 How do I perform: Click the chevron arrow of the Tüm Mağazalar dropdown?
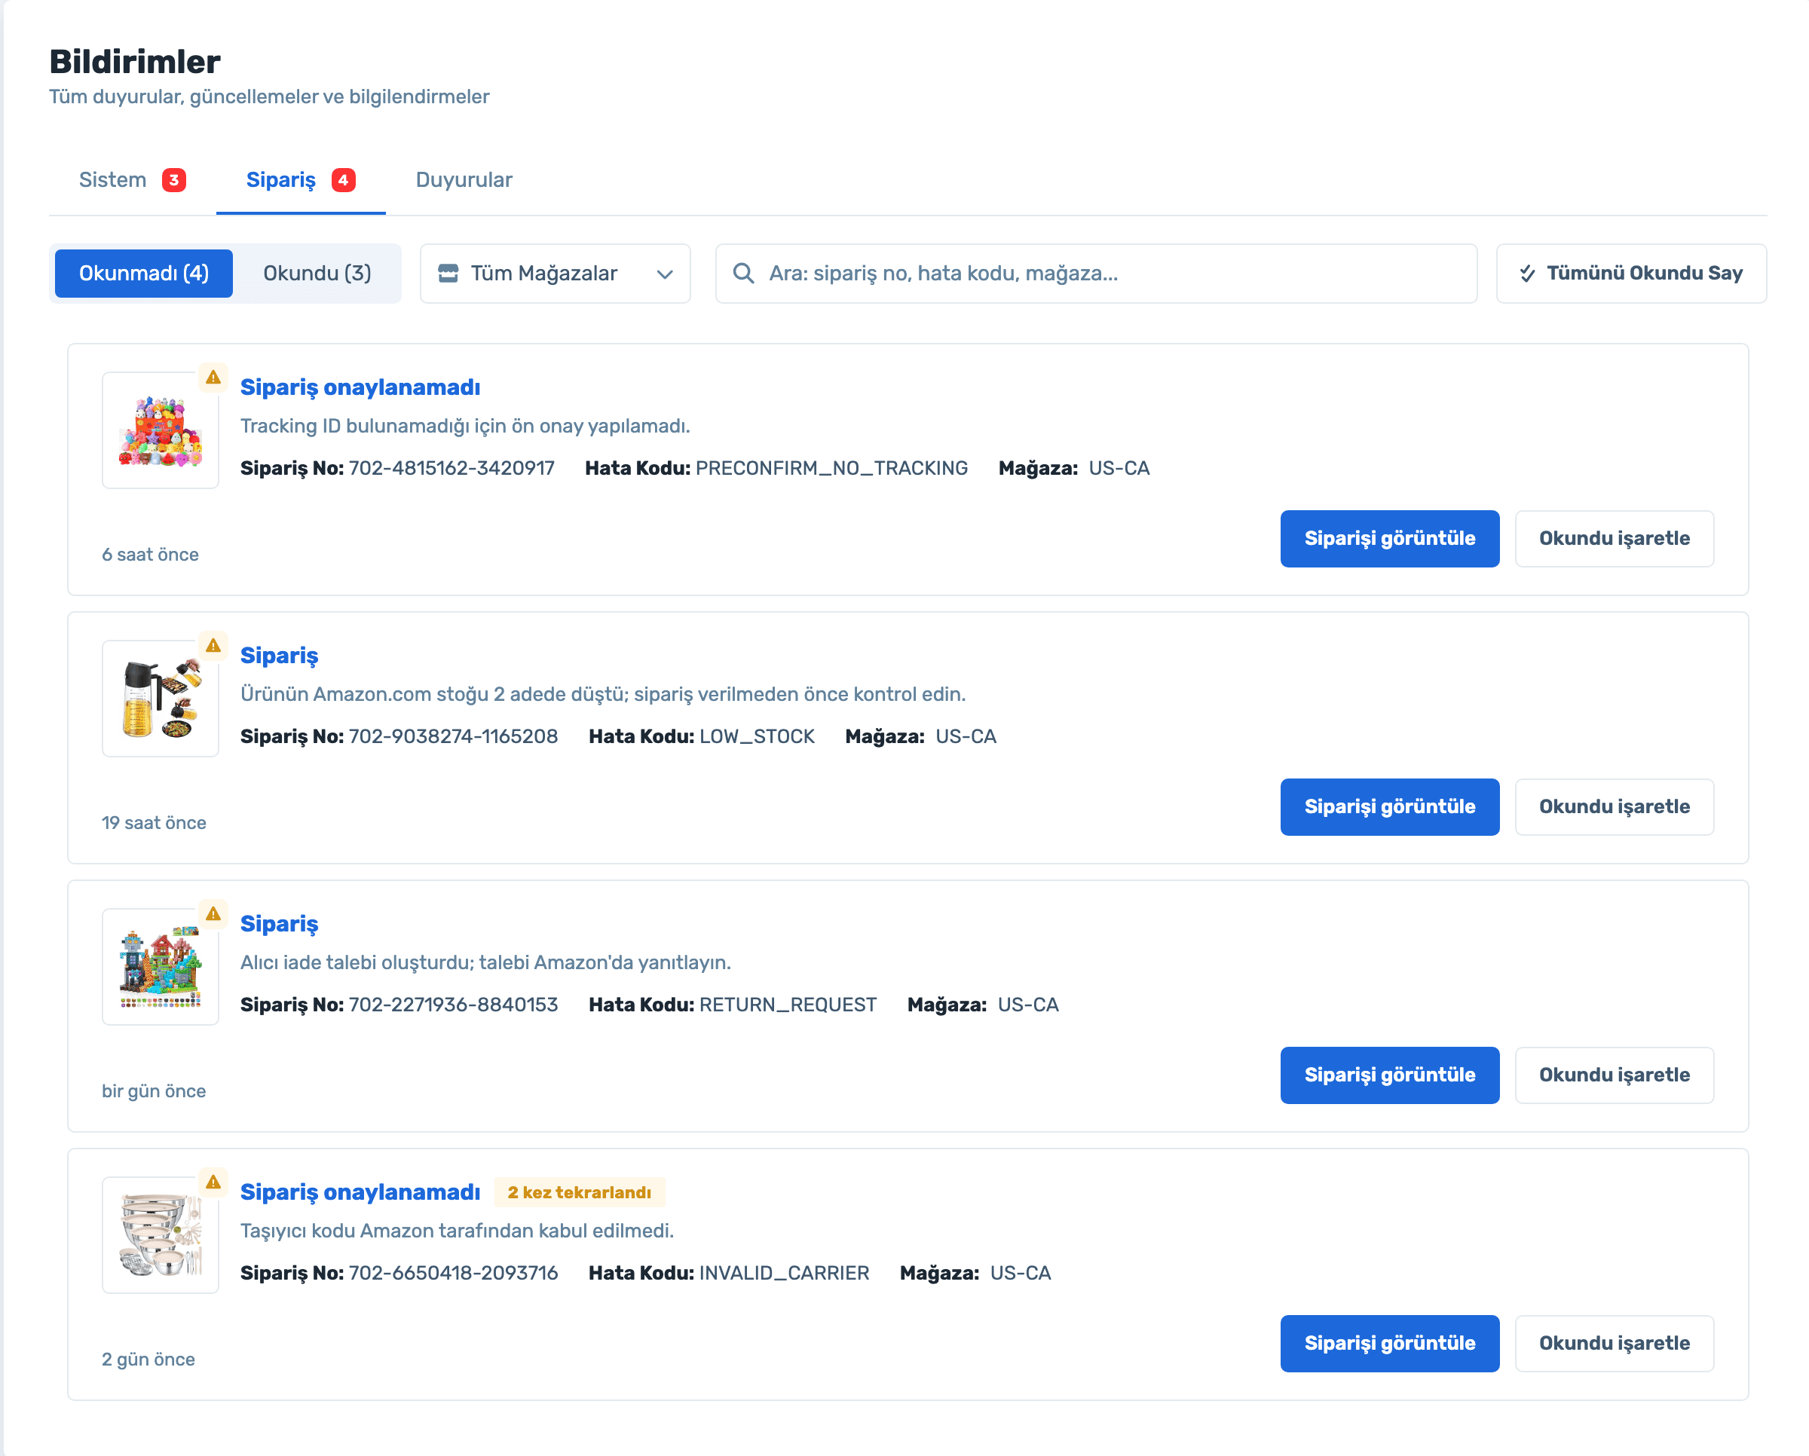pyautogui.click(x=665, y=274)
